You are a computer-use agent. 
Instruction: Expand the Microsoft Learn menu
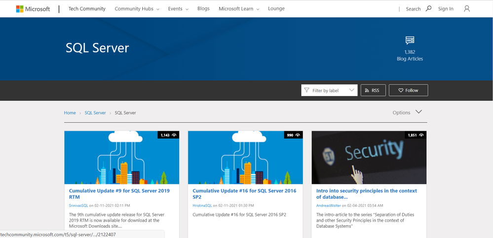239,9
